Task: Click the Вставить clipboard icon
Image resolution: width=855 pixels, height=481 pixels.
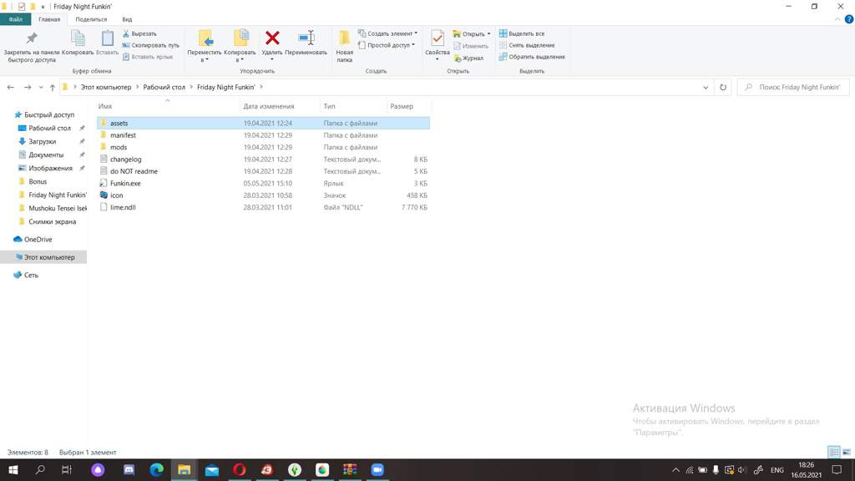Action: 108,38
